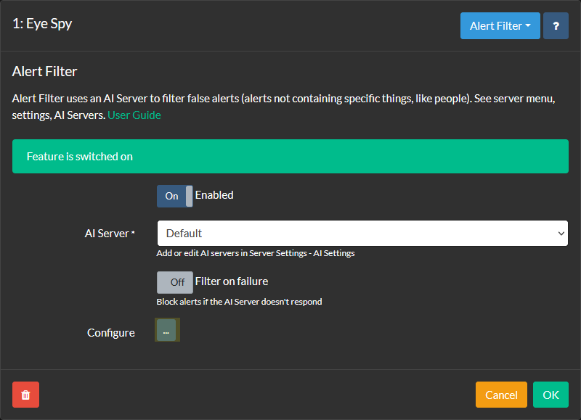
Task: Expand the blue Alert Filter menu
Action: coord(500,26)
